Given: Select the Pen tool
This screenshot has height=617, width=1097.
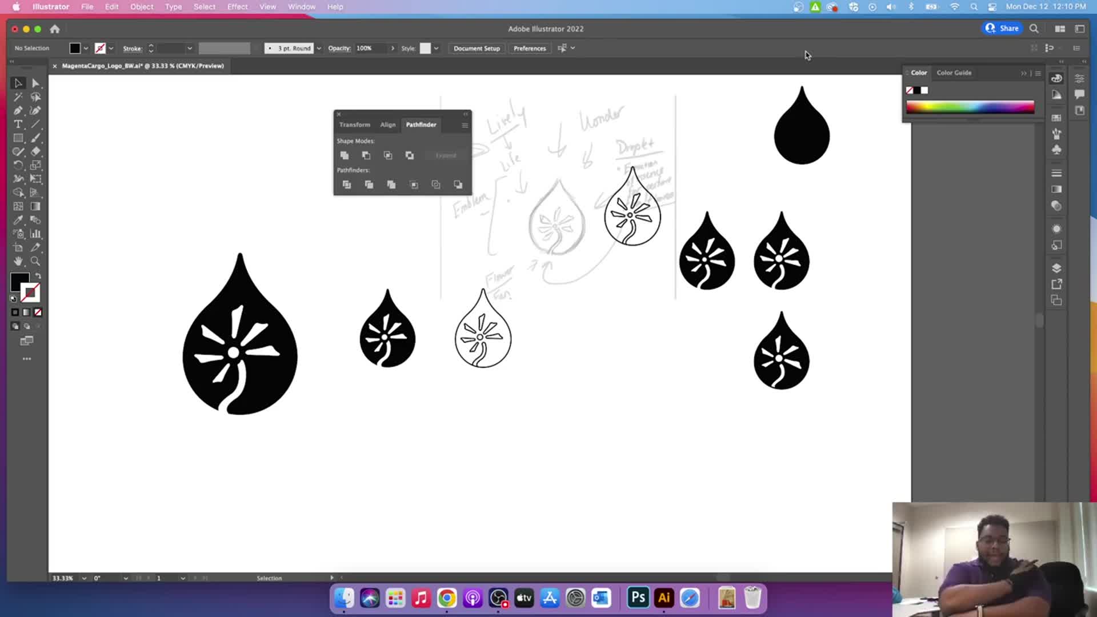Looking at the screenshot, I should click(18, 111).
